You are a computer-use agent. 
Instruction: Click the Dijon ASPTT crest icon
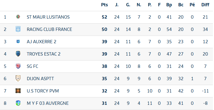click(x=18, y=79)
